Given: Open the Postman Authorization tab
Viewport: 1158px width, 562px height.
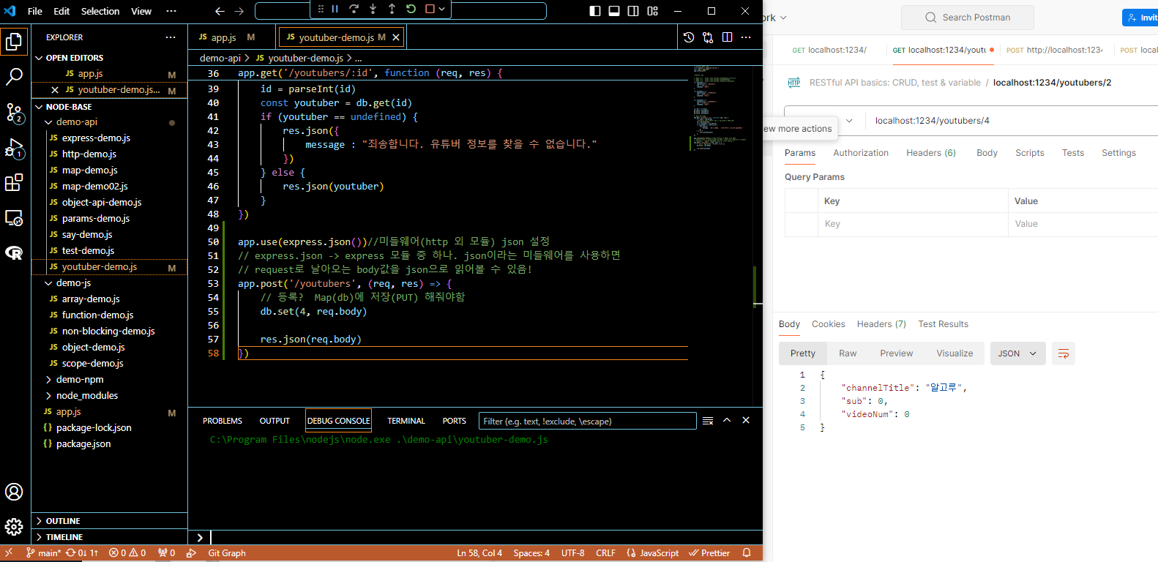Looking at the screenshot, I should 861,153.
